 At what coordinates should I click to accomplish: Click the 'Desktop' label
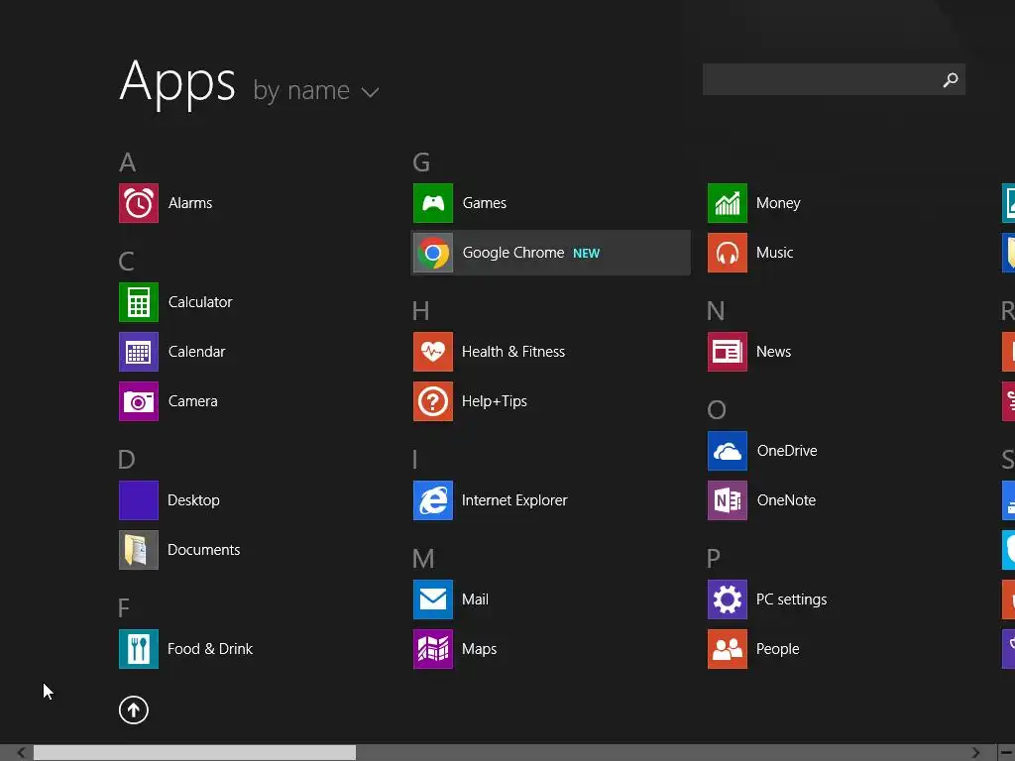pyautogui.click(x=193, y=500)
